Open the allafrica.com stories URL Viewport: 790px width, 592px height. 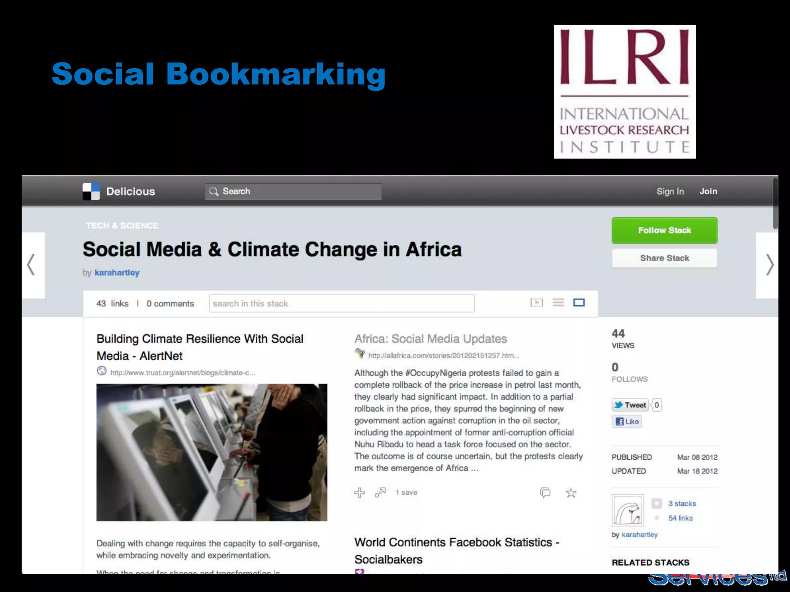[444, 356]
